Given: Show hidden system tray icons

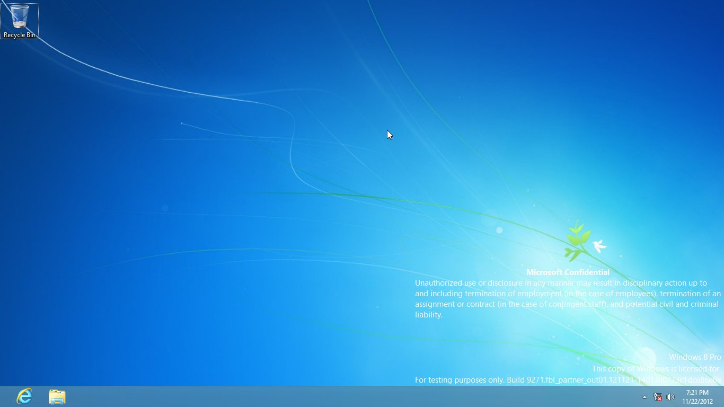Looking at the screenshot, I should point(644,397).
